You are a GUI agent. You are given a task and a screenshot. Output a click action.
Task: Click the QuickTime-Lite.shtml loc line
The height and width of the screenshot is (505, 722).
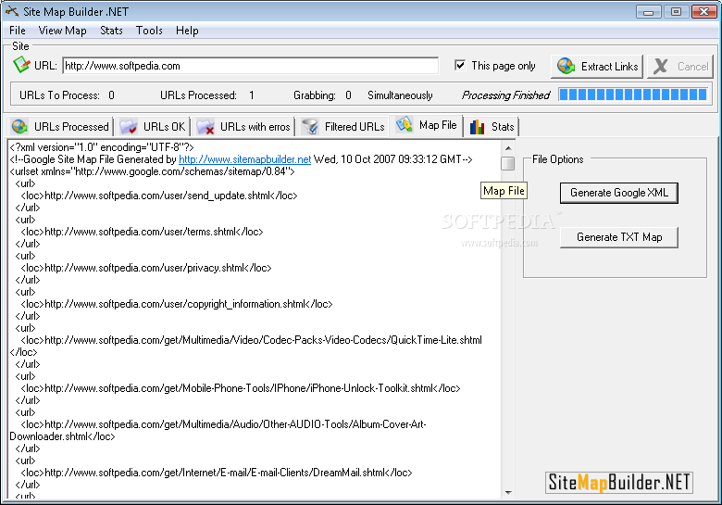coord(252,340)
